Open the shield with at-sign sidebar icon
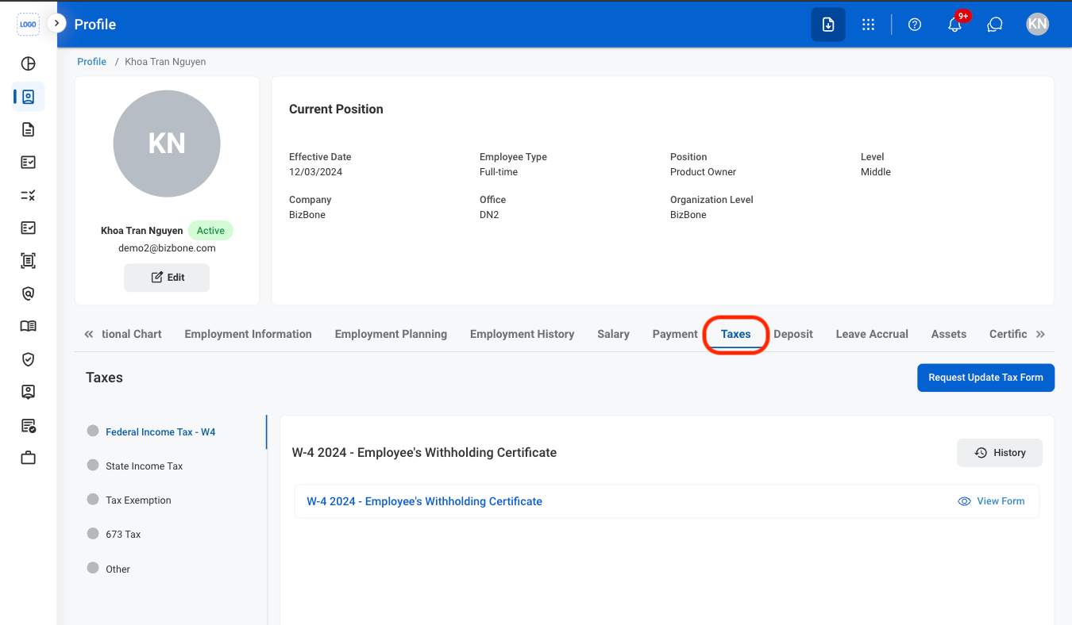The width and height of the screenshot is (1072, 625). [28, 293]
